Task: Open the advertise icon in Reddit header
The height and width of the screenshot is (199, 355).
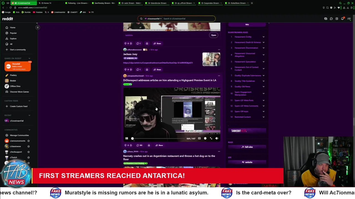Action: (326, 19)
